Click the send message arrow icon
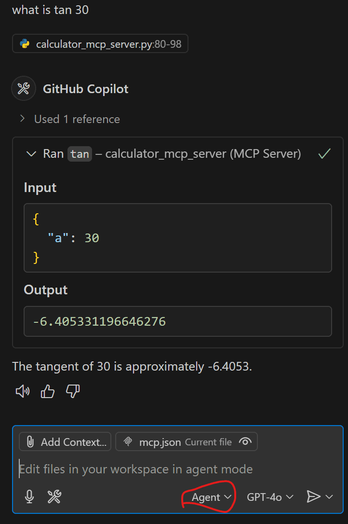Image resolution: width=348 pixels, height=524 pixels. point(314,496)
